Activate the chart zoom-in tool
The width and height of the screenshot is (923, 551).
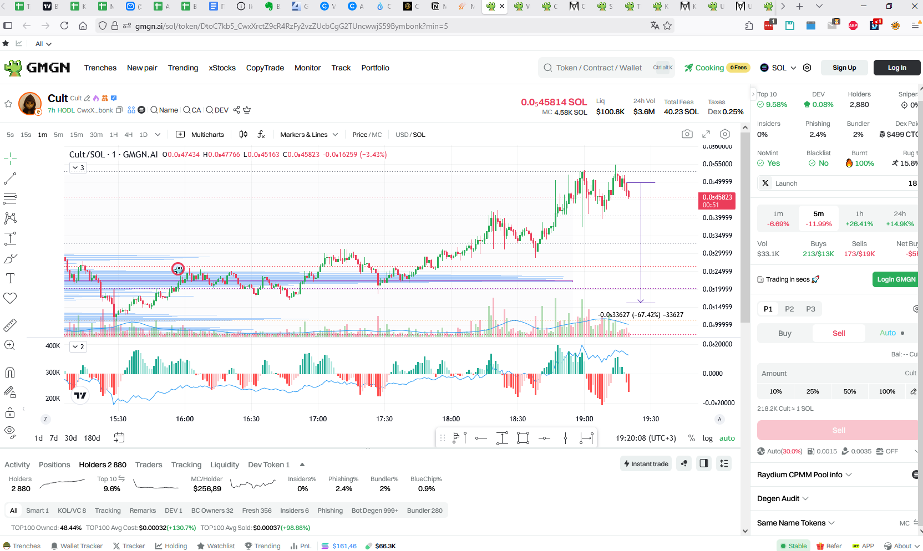pyautogui.click(x=10, y=345)
